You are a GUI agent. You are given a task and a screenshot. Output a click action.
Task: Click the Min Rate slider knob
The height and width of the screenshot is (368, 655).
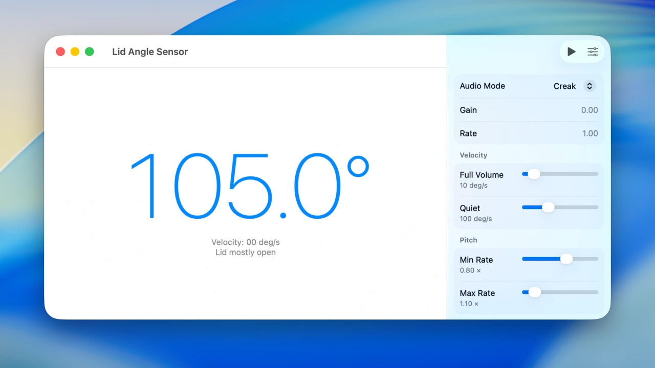coord(566,259)
